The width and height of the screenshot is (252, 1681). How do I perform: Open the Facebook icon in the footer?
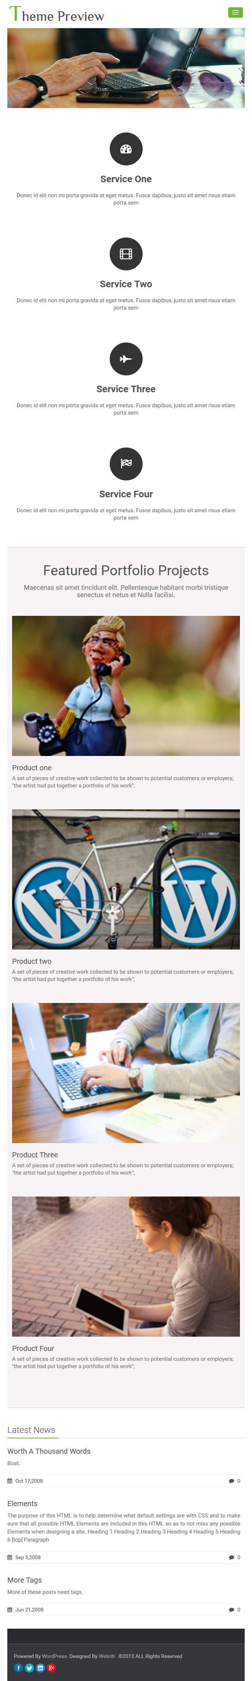click(x=18, y=1667)
